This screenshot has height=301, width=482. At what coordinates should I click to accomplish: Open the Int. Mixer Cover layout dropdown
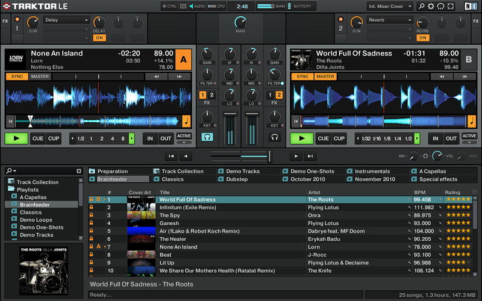coord(390,6)
